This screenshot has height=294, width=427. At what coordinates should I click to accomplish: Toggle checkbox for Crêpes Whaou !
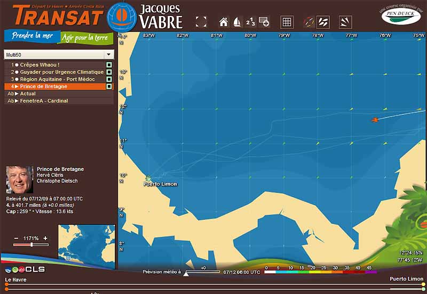click(x=109, y=65)
